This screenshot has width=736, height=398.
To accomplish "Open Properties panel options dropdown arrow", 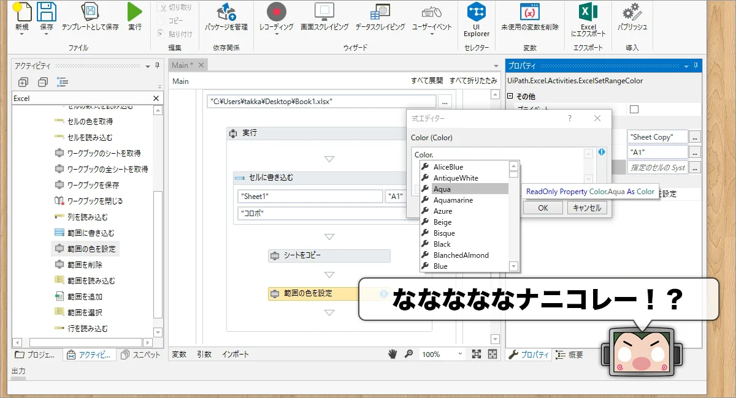I will coord(685,66).
